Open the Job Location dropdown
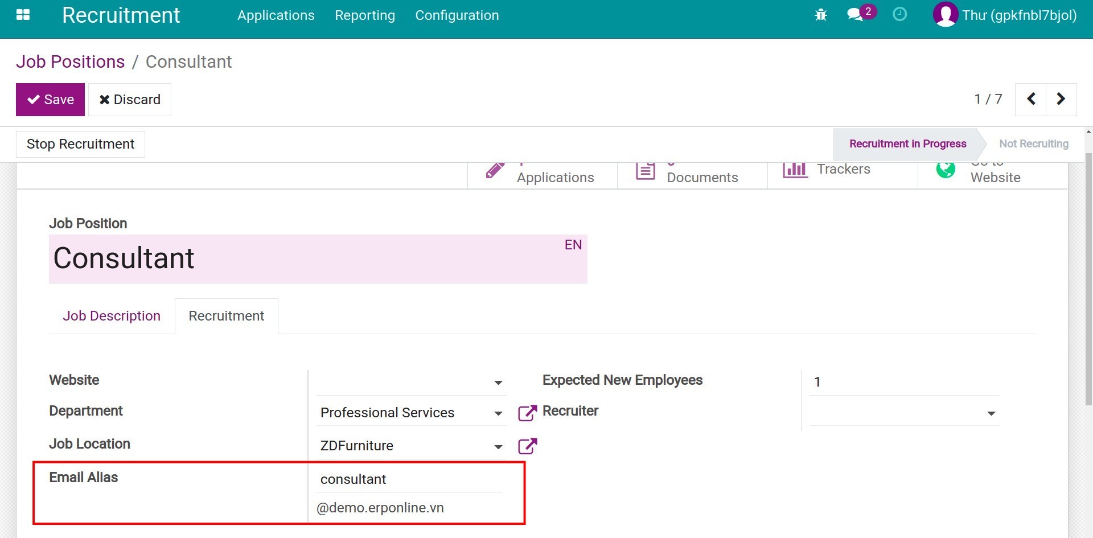The width and height of the screenshot is (1093, 538). [498, 447]
